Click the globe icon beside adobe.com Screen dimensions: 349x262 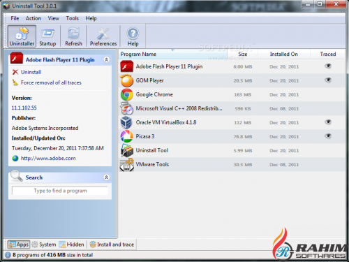[15, 159]
